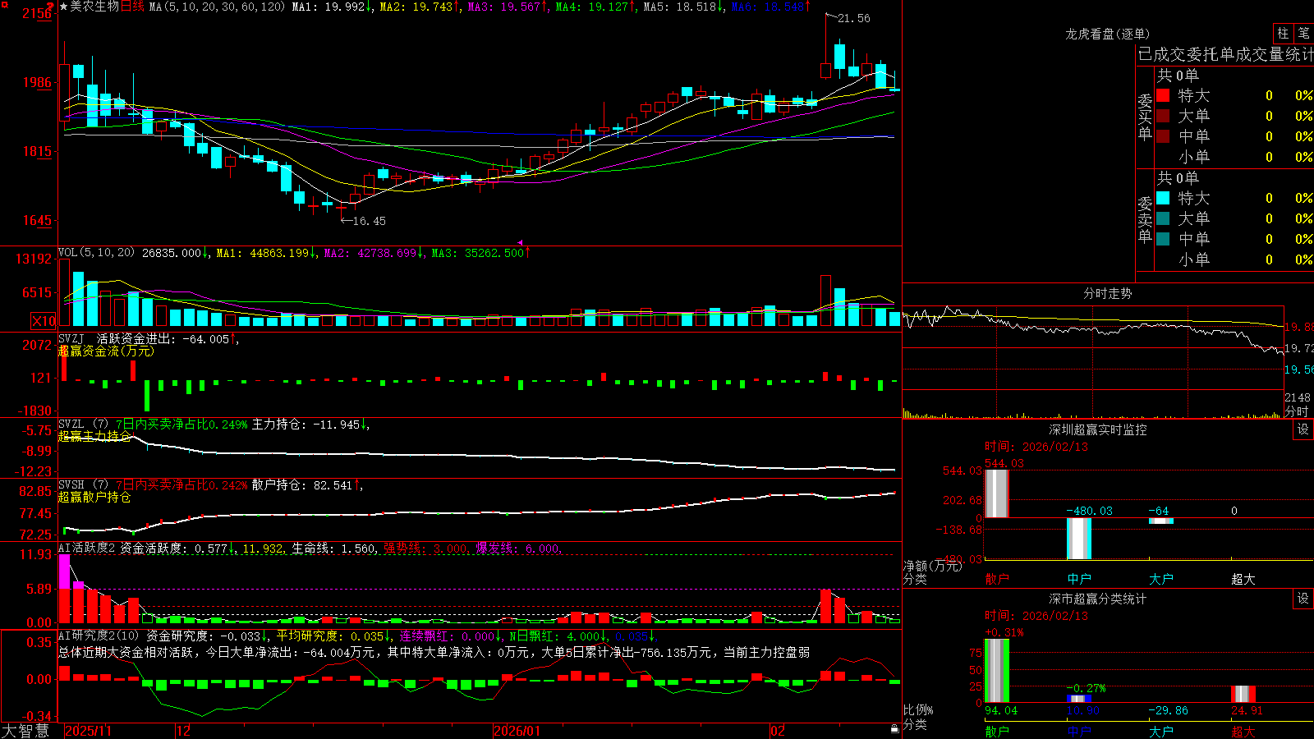
Task: Click the 02 month timeline marker
Action: pos(778,731)
